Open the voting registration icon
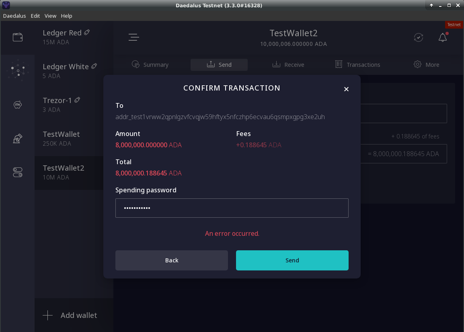The image size is (464, 332). coord(17,138)
